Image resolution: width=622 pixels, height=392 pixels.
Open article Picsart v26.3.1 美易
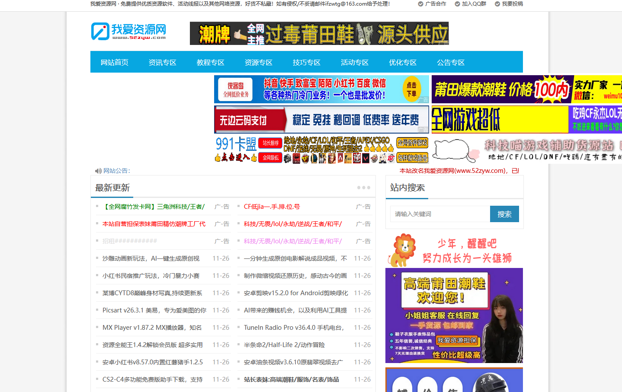pyautogui.click(x=154, y=310)
